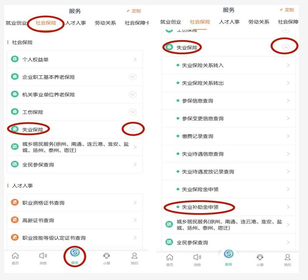The width and height of the screenshot is (308, 280).
Task: Switch to 就业创业 tab in right screen
Action: tap(171, 22)
